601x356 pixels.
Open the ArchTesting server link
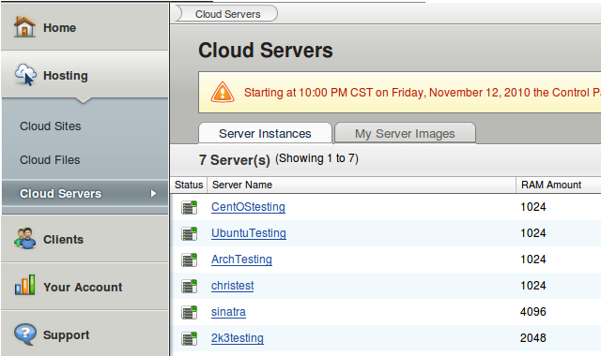point(241,260)
